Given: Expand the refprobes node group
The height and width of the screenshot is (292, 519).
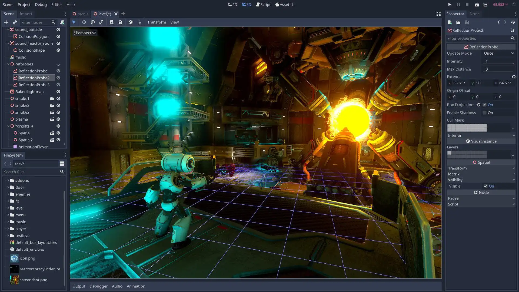Looking at the screenshot, I should 8,64.
